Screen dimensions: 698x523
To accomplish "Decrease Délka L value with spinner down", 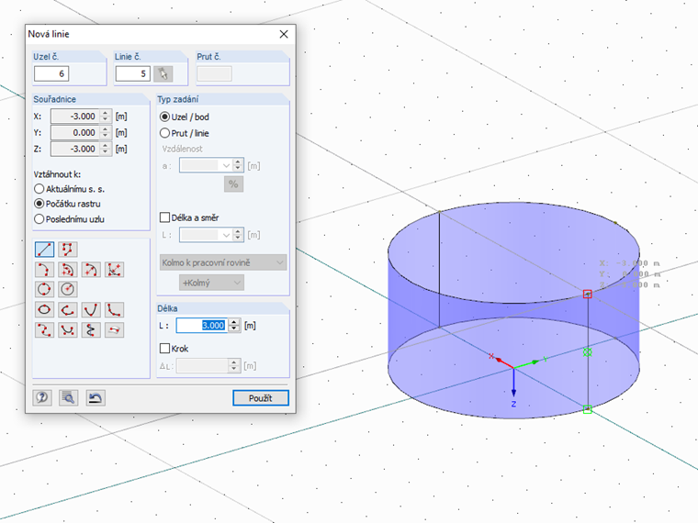I will click(x=234, y=329).
